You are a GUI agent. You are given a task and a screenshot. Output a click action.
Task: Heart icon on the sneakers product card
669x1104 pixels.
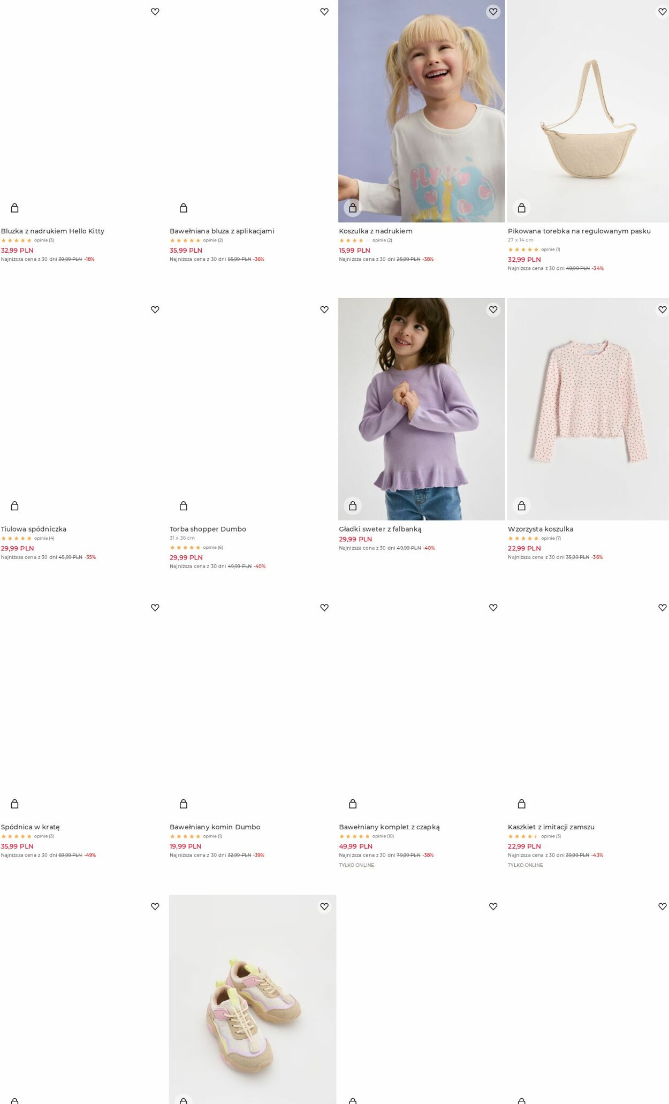click(324, 906)
